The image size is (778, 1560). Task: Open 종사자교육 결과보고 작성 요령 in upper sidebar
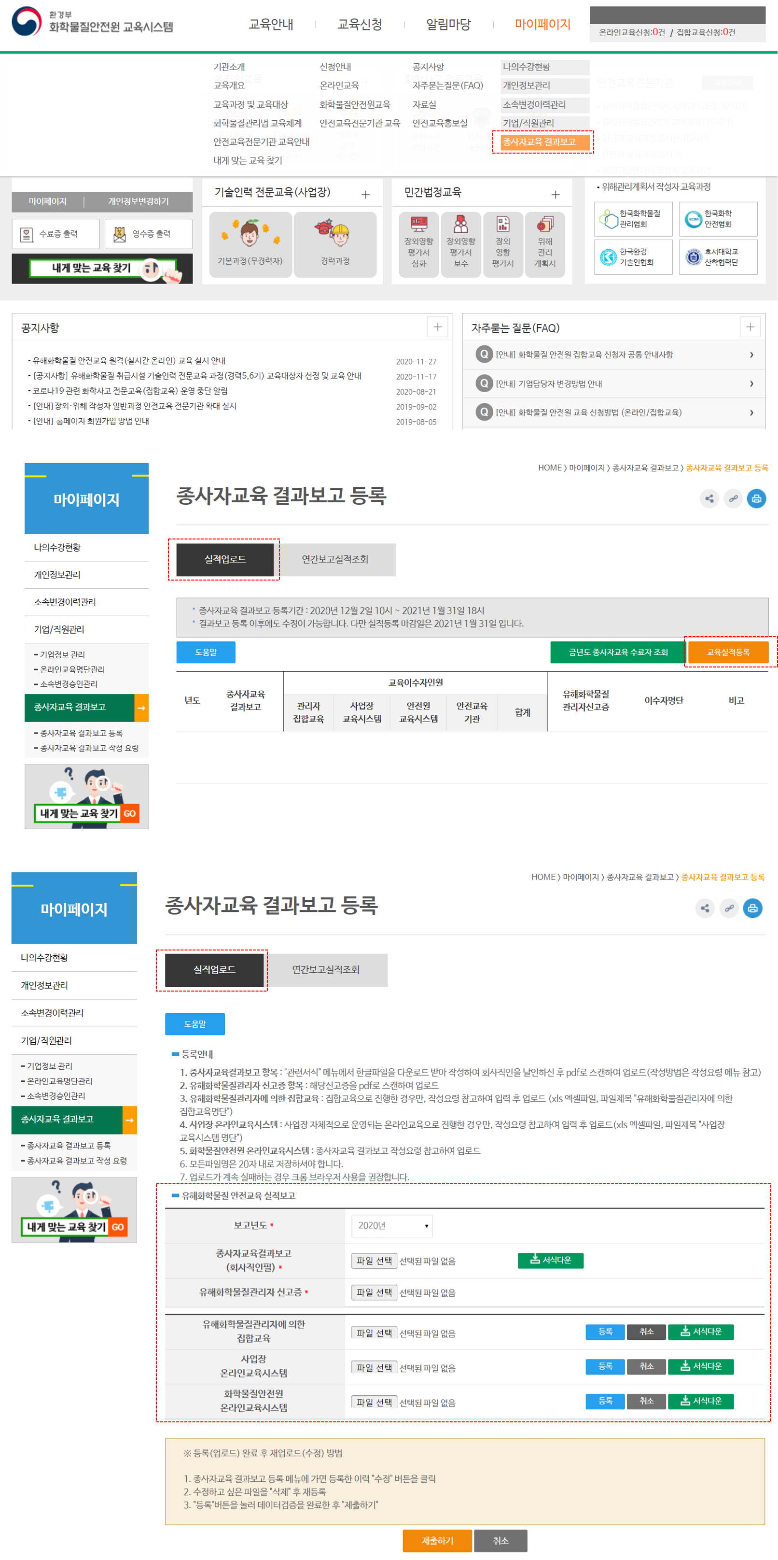tap(89, 748)
